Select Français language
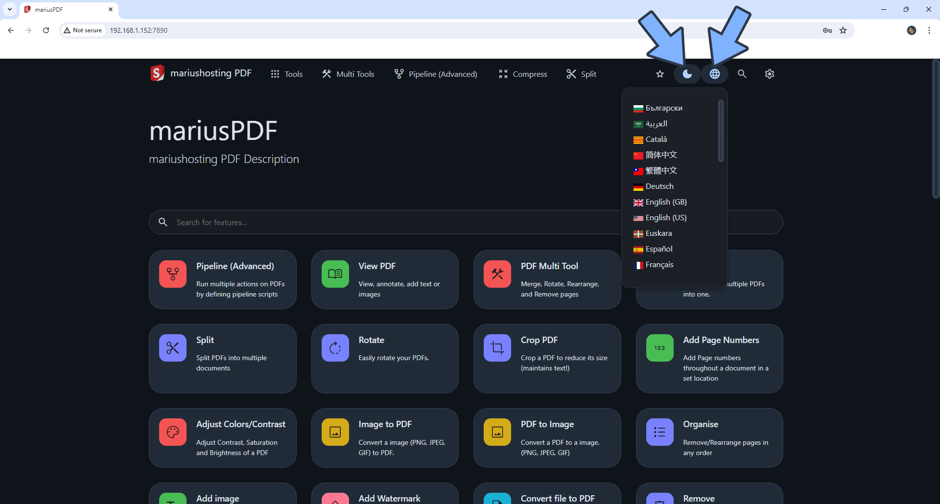This screenshot has width=940, height=504. pos(654,265)
